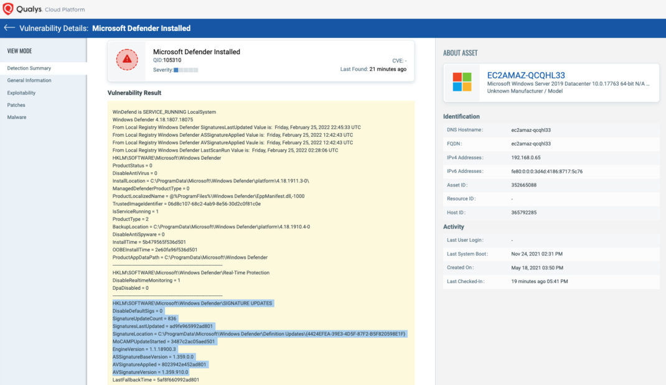This screenshot has width=666, height=385.
Task: Go back using the left arrow icon
Action: (9, 28)
